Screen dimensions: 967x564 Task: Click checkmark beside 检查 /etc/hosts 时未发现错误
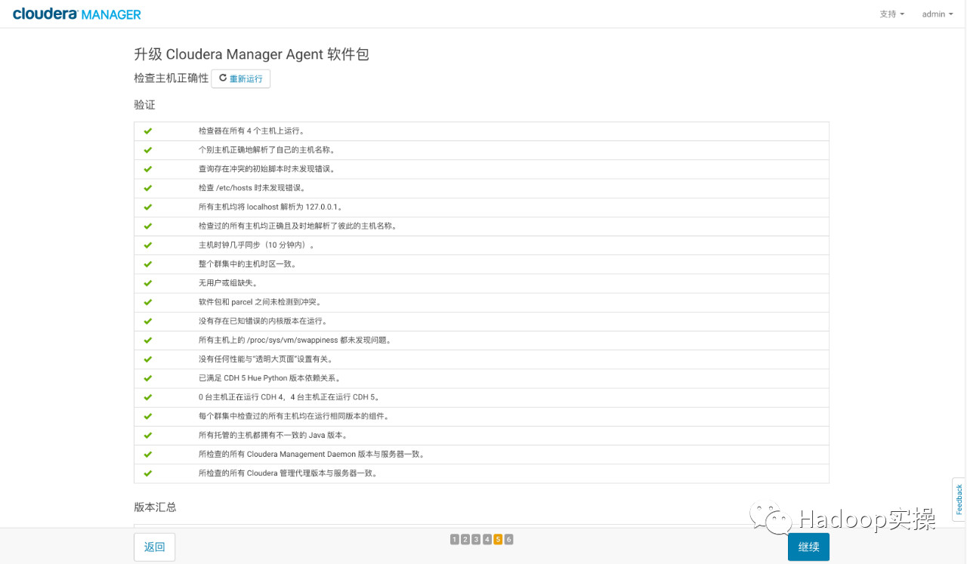148,188
